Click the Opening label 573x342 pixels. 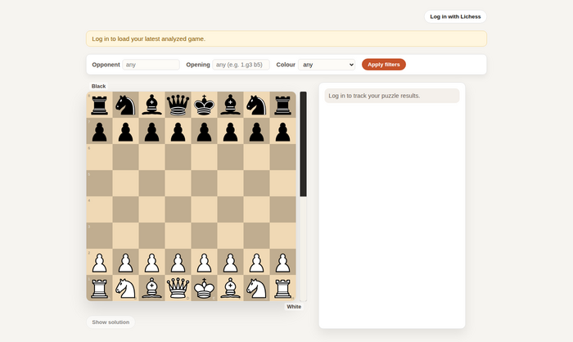198,65
